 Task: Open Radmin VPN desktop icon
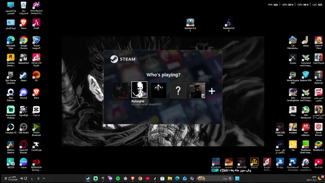coord(306,76)
